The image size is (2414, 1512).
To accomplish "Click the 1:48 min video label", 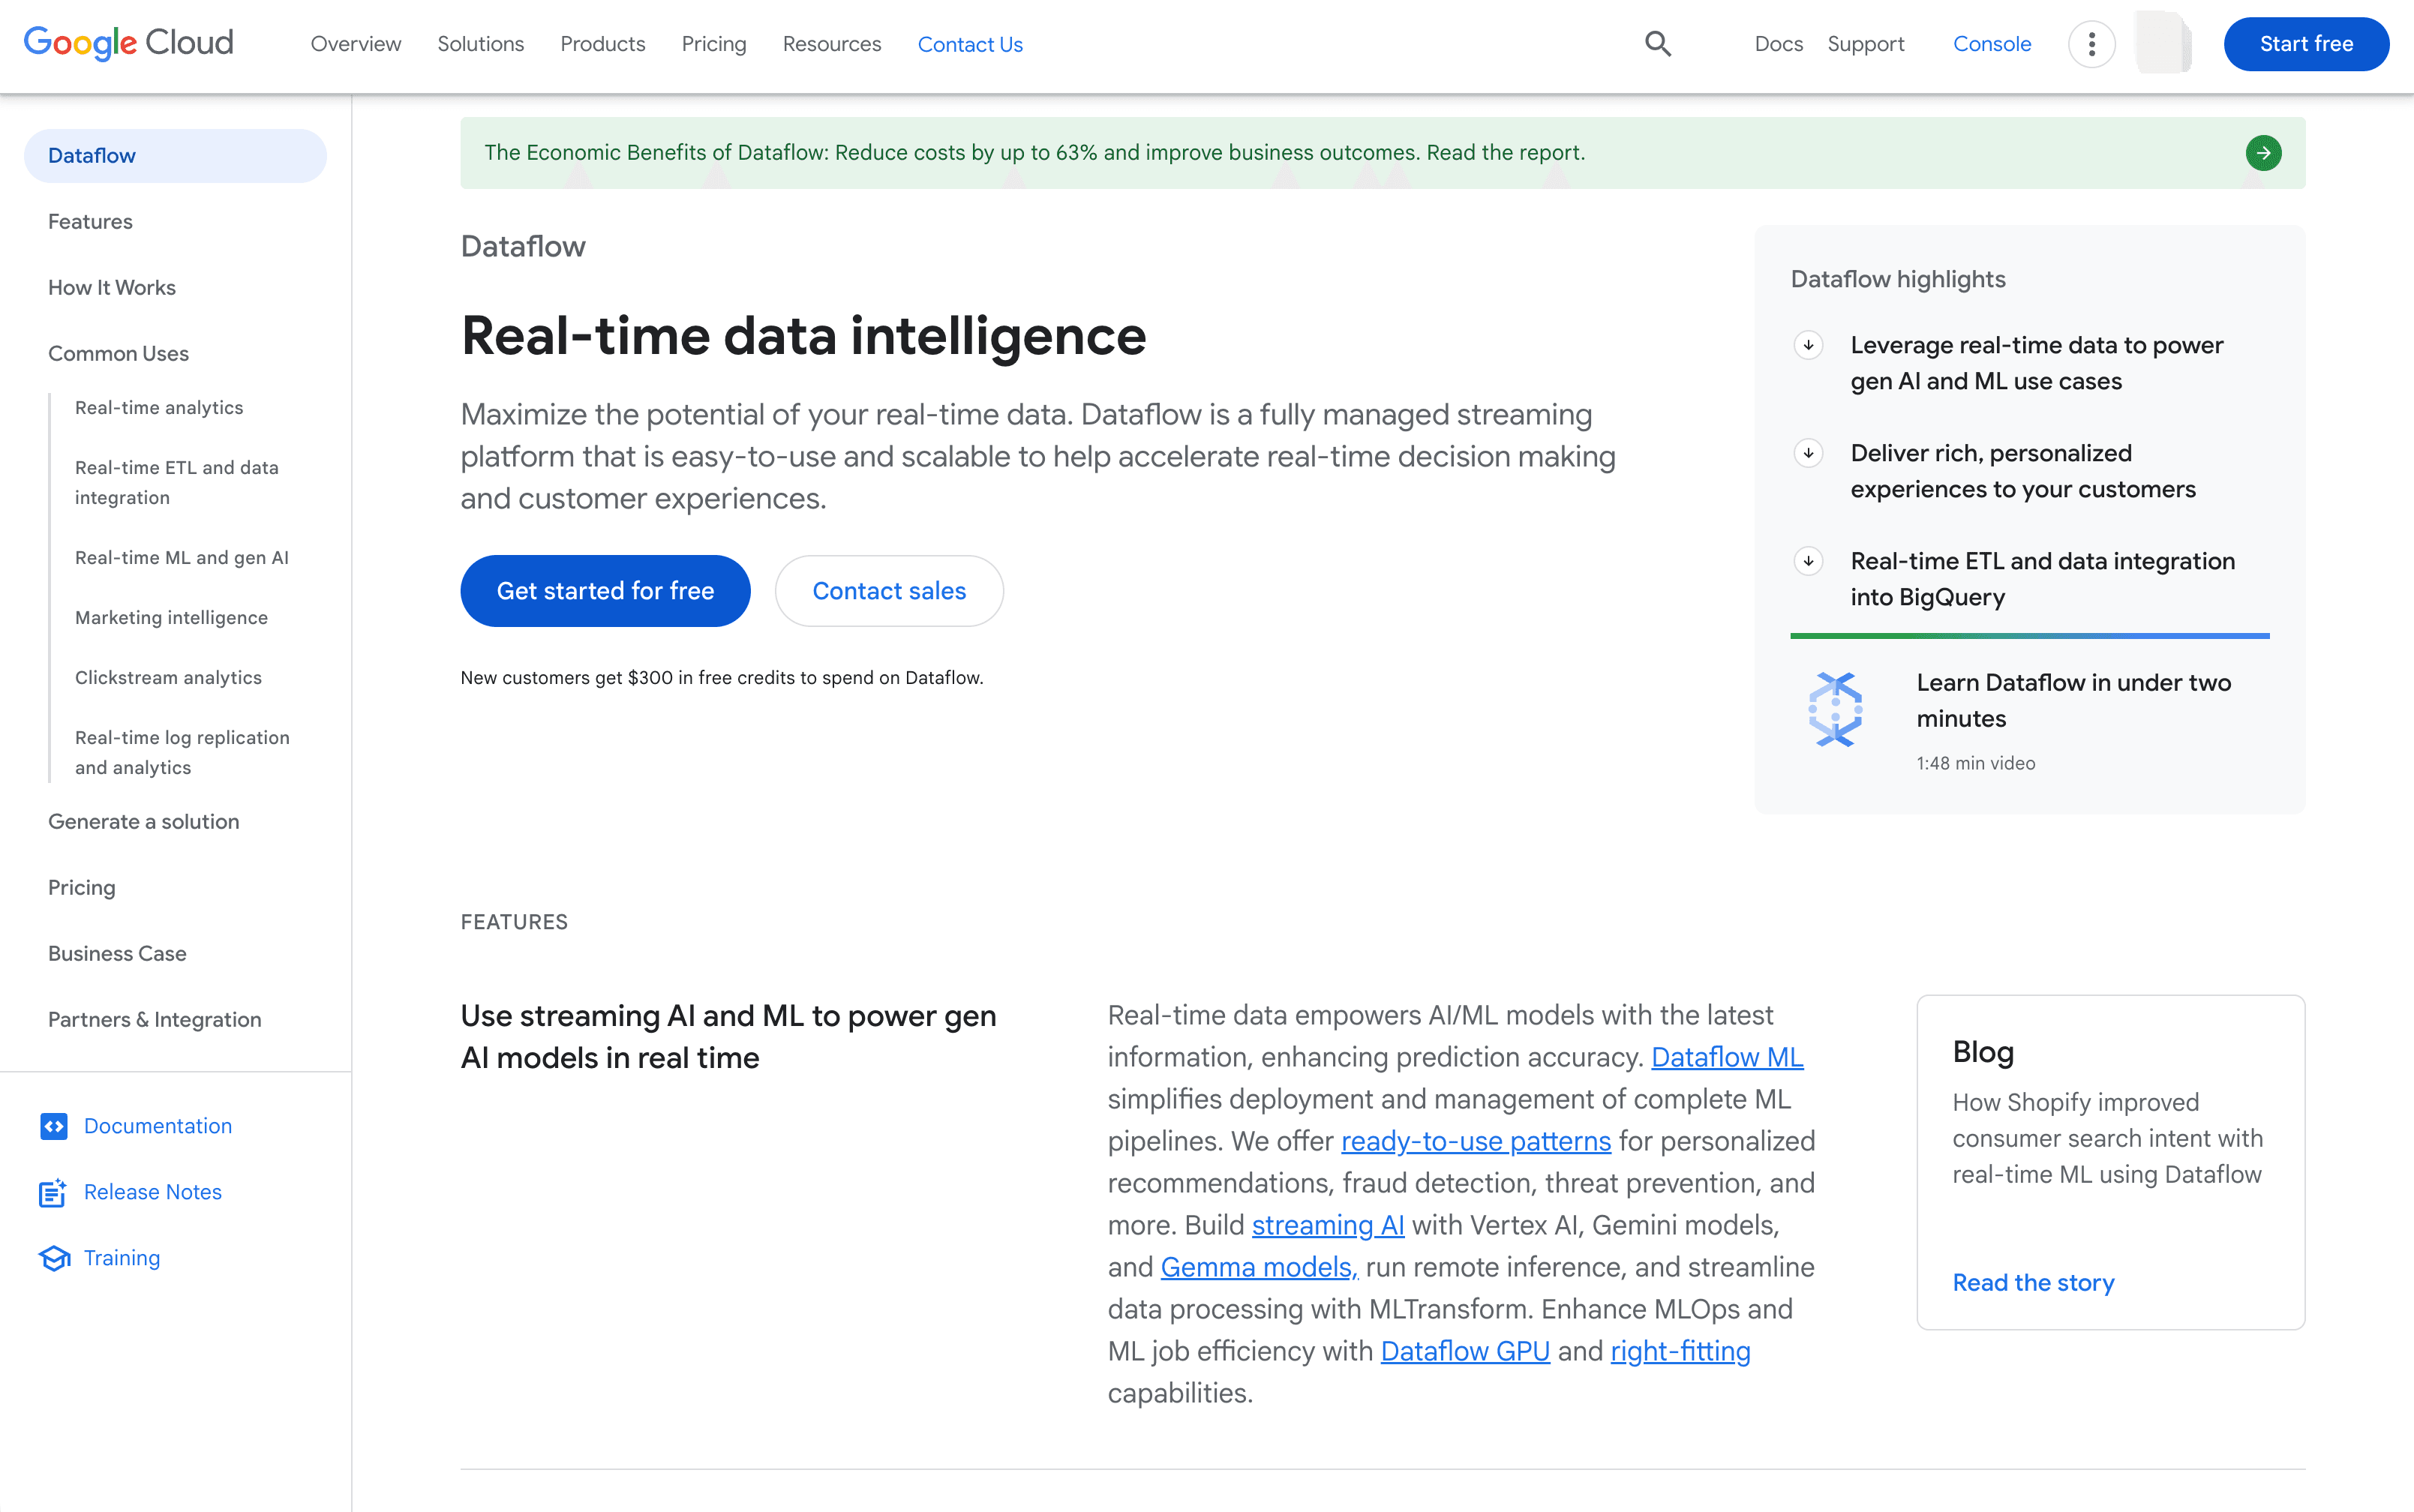I will point(1976,763).
